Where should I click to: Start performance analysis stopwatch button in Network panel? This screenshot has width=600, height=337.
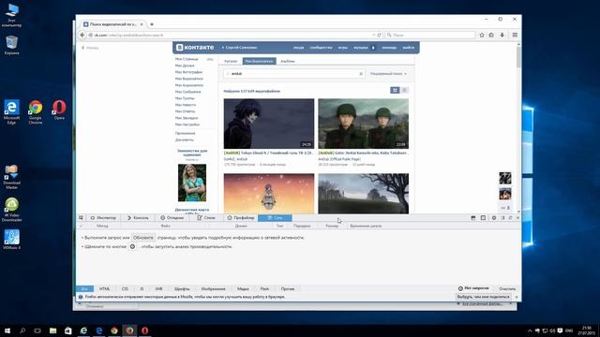[132, 246]
